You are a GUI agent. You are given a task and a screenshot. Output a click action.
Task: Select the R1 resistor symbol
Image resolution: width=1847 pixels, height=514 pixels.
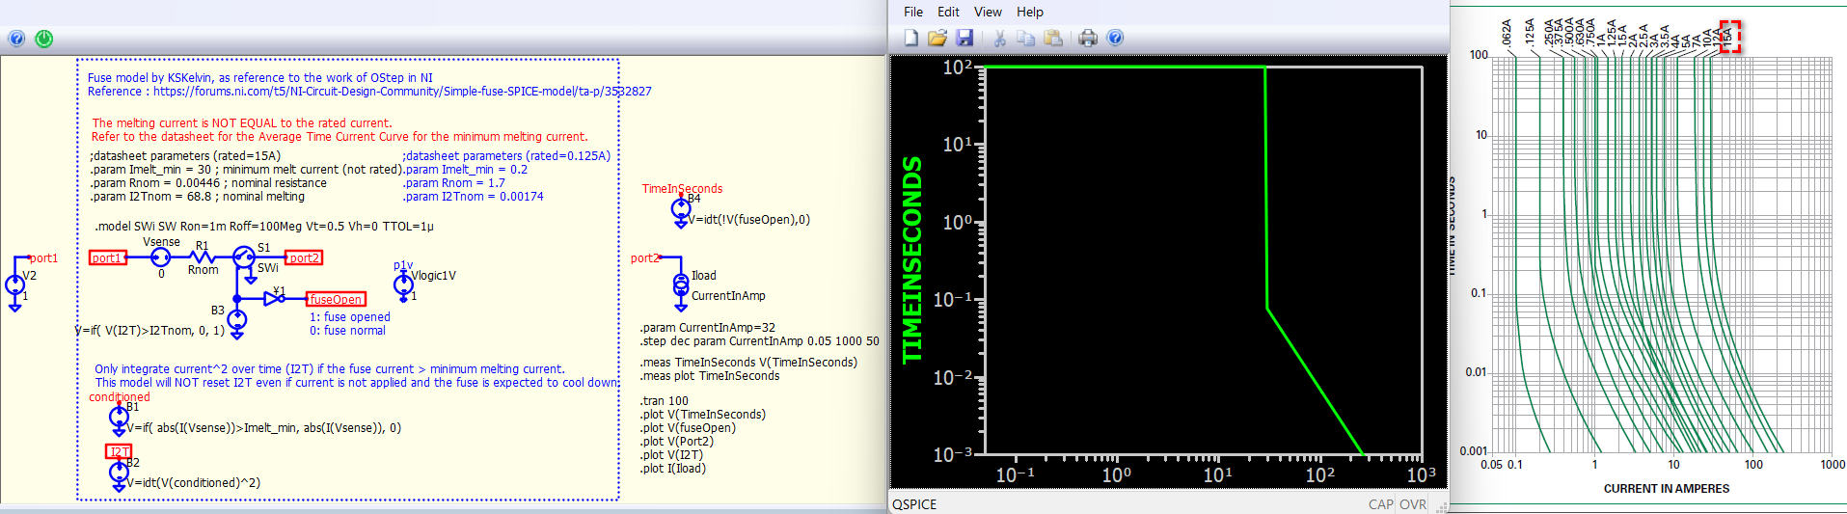click(202, 257)
